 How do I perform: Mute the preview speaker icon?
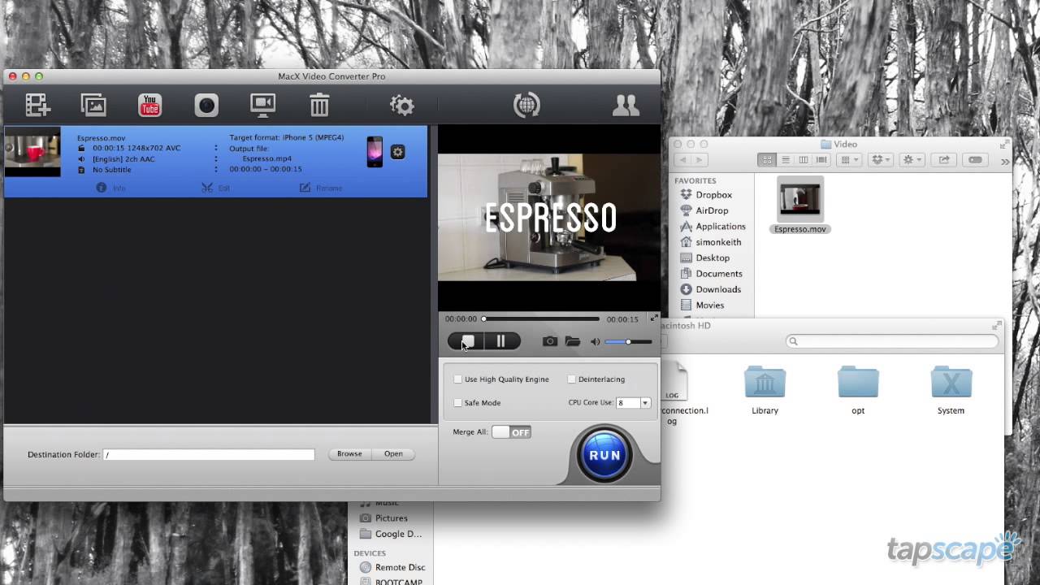point(595,342)
